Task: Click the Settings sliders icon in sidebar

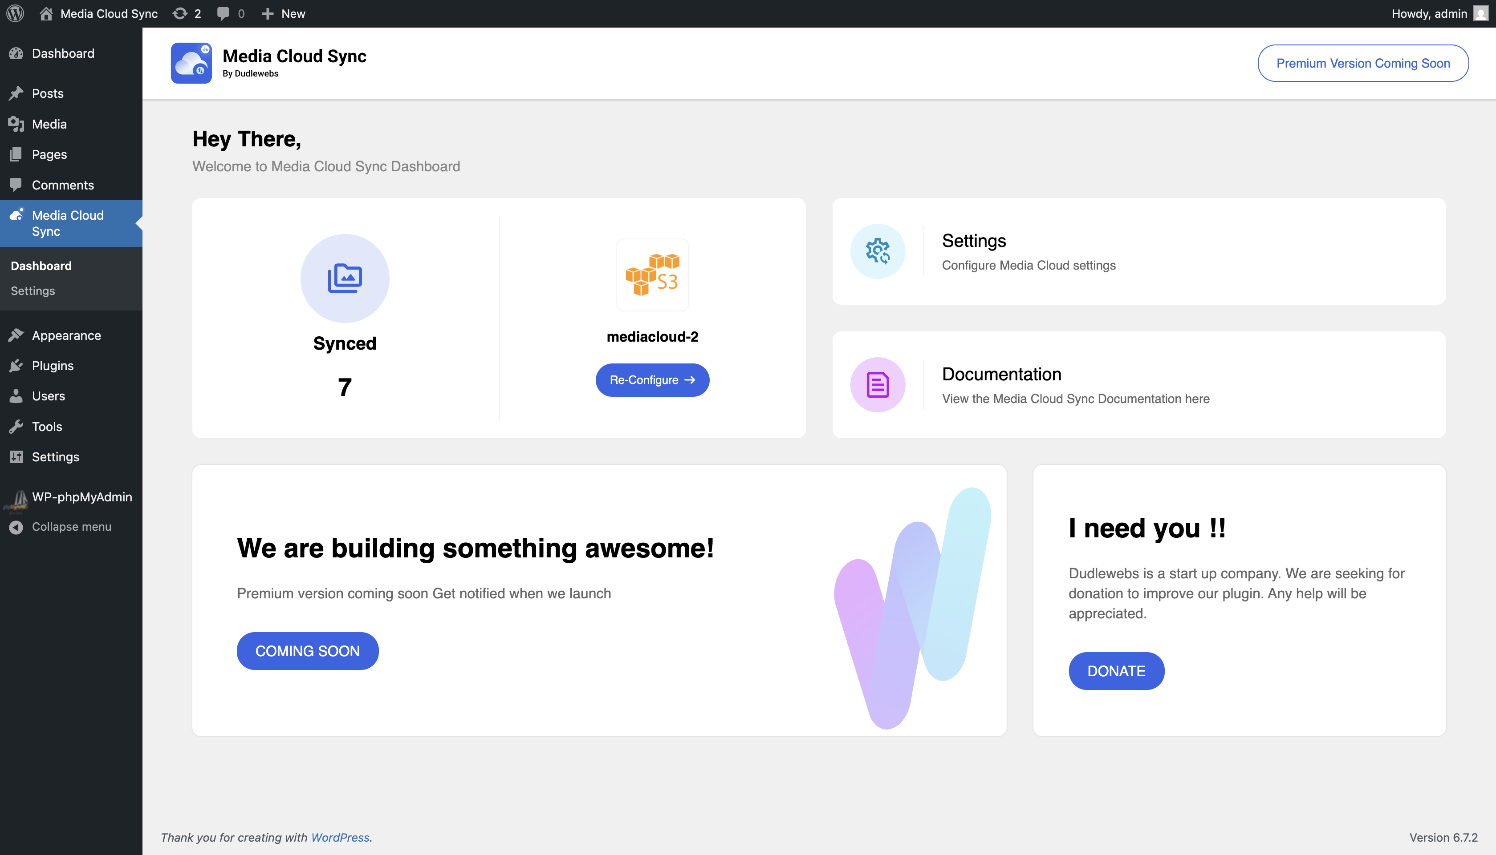Action: [x=16, y=457]
